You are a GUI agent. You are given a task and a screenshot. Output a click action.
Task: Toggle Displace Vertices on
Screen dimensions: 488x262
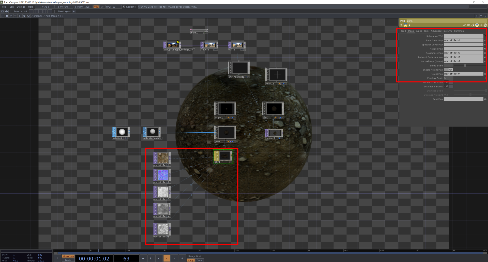coord(449,86)
